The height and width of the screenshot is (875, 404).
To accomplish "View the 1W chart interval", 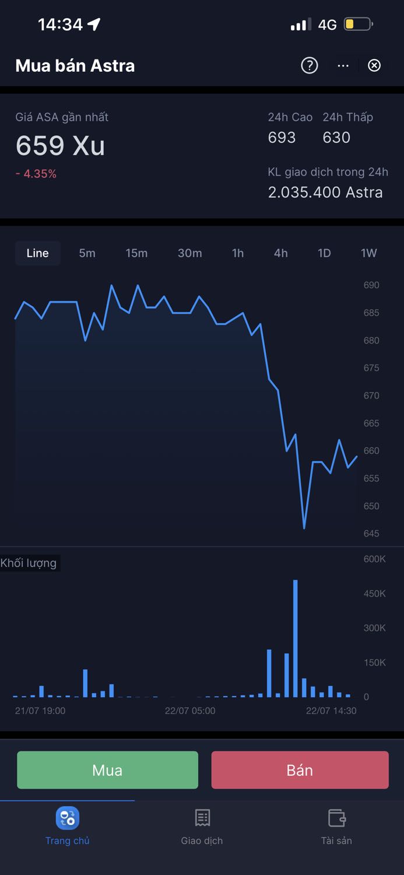I will [x=368, y=253].
